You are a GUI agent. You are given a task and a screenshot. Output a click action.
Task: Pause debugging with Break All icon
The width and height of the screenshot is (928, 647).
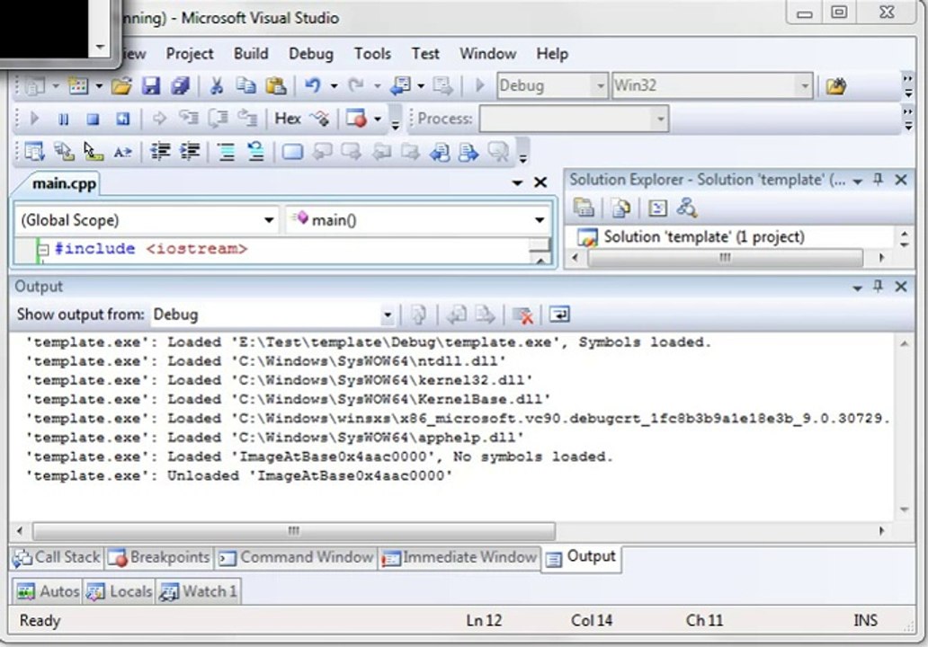[x=64, y=120]
